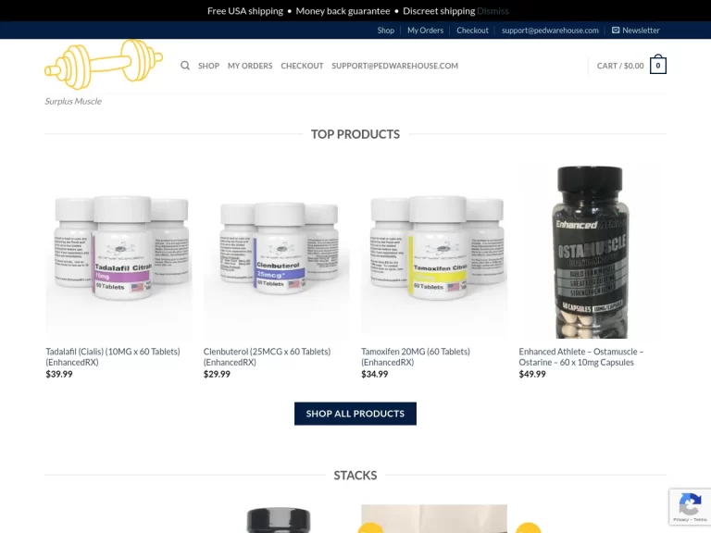Open Checkout in the top blue bar

[472, 31]
